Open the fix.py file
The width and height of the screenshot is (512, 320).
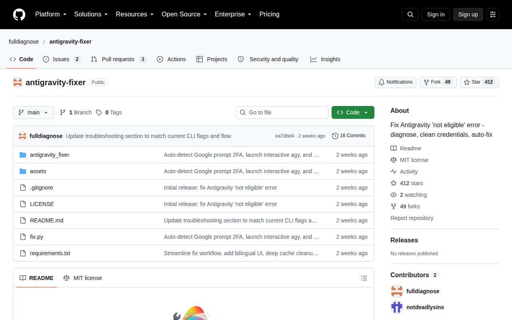[x=36, y=237]
